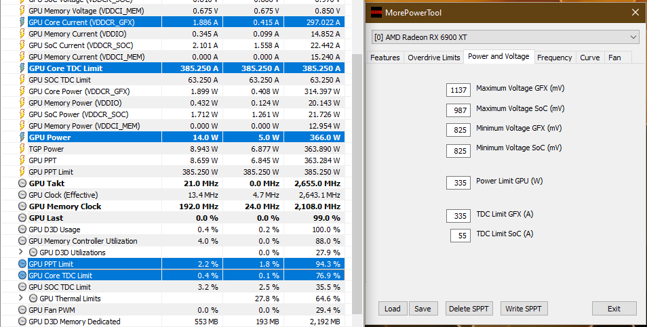This screenshot has height=327, width=647.
Task: Click the Write SPPT button
Action: pos(524,309)
